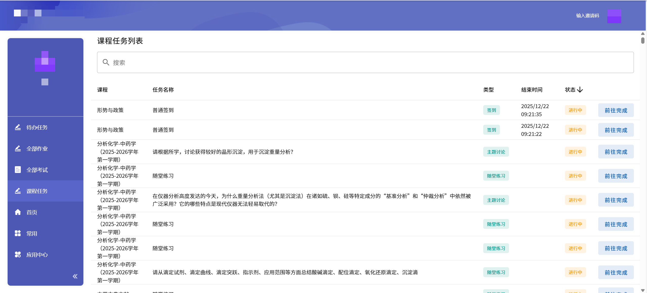Click the 全部作业 pen icon in sidebar
647x293 pixels.
pos(18,149)
